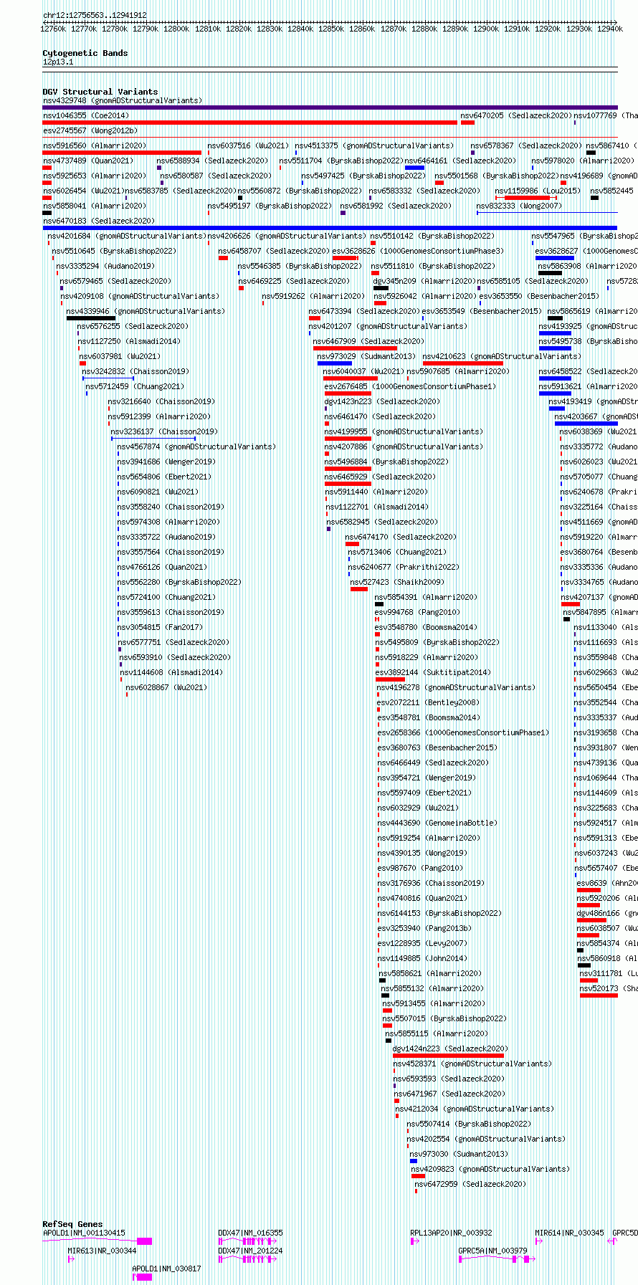Open variant nsv3941686 (Wenger2019)
638x1285 pixels.
tap(166, 462)
